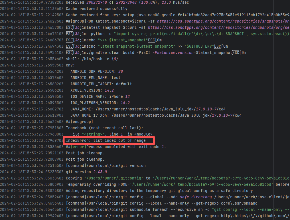
Task: Click the 'Cache restored successfully' message
Action: (x=97, y=9)
